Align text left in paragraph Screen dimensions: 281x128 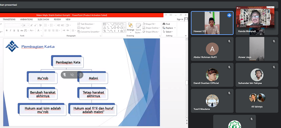coord(46,30)
